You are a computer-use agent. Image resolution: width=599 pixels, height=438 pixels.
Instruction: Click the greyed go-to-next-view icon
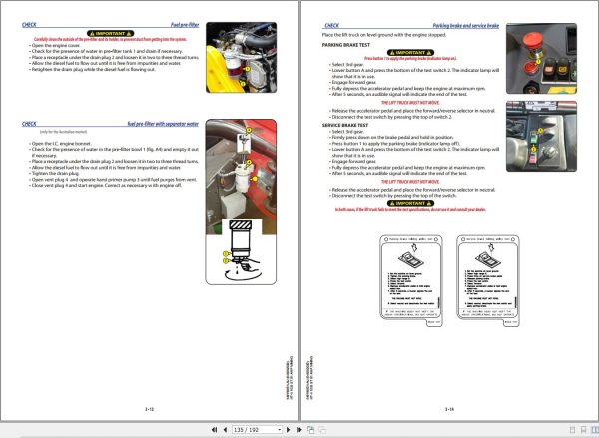322,430
